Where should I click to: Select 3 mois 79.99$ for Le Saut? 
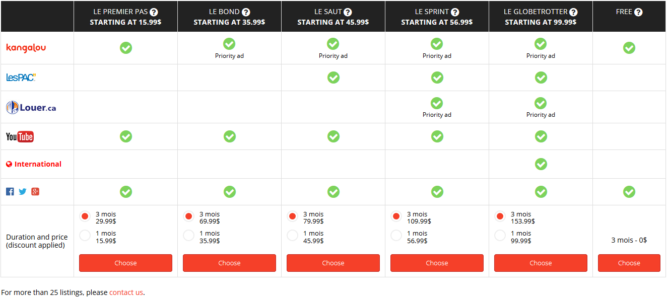point(293,216)
